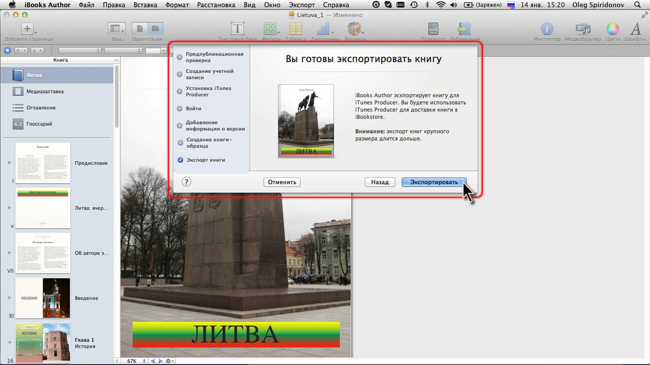Screen dimensions: 650x365
Task: Select the Предисловие page thumbnail
Action: (43, 163)
